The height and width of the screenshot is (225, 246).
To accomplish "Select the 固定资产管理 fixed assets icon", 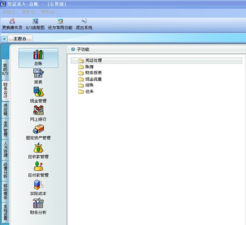I will [x=38, y=132].
